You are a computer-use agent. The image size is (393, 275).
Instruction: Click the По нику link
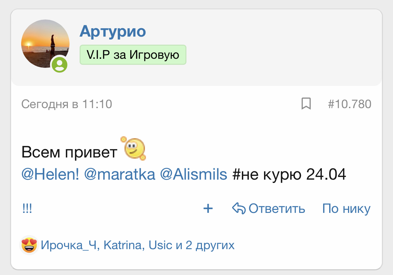click(x=346, y=209)
